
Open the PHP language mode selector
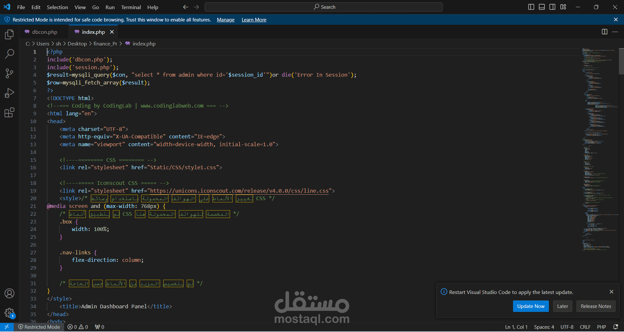click(x=601, y=327)
